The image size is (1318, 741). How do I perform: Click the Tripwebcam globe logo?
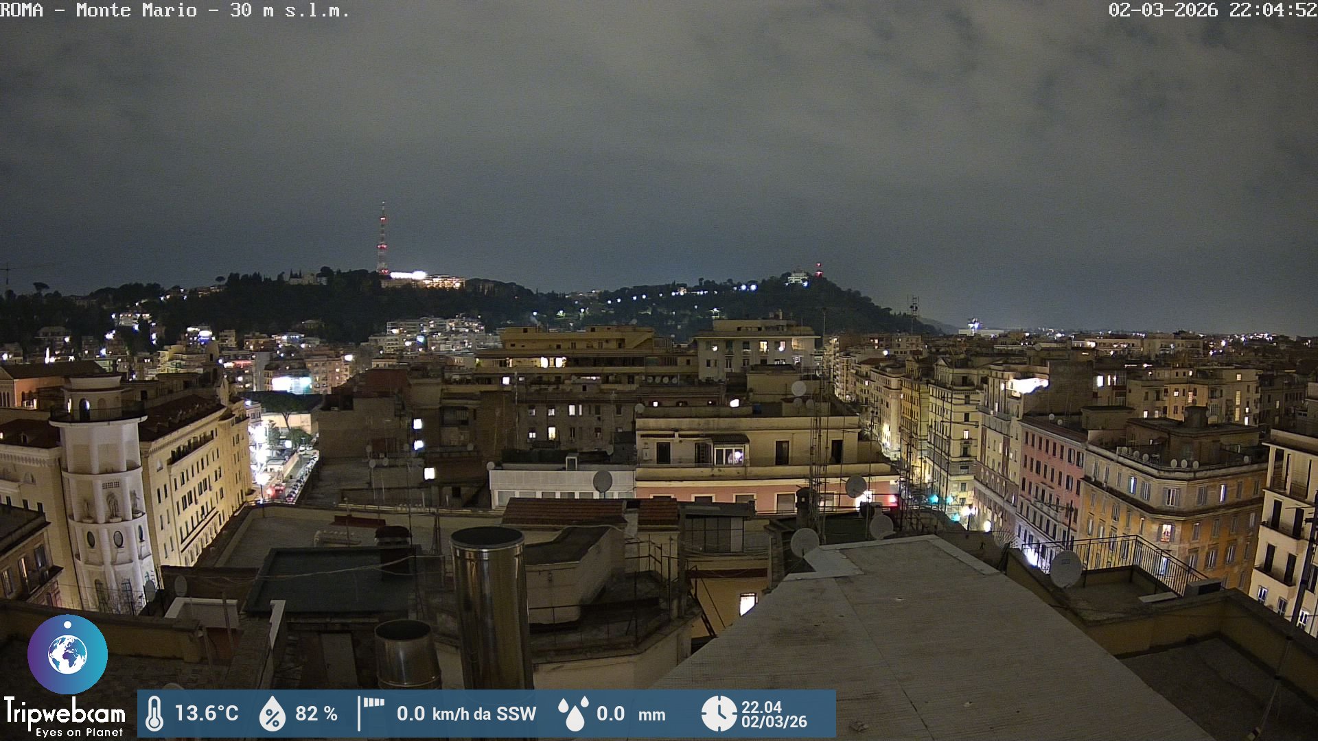(67, 654)
